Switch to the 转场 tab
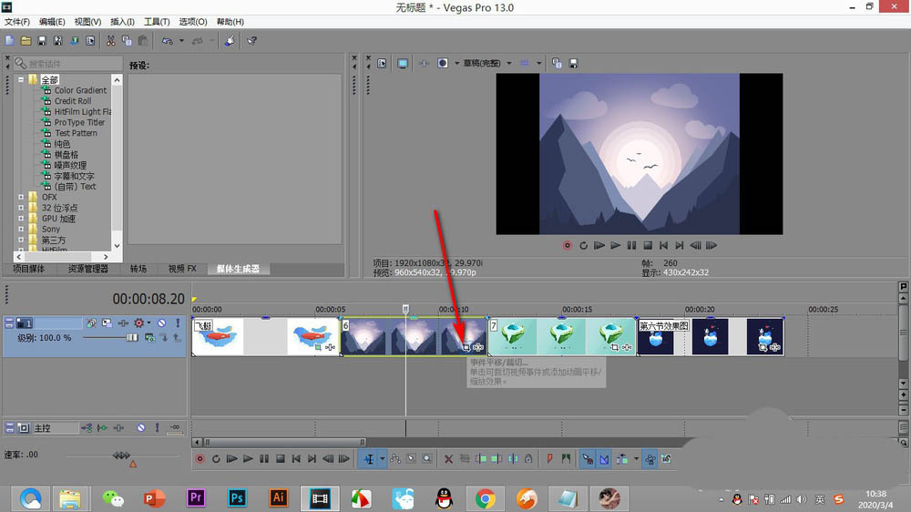This screenshot has width=911, height=512. tap(138, 269)
